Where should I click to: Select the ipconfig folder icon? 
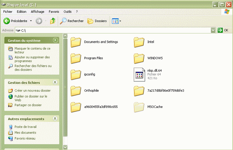[76, 75]
